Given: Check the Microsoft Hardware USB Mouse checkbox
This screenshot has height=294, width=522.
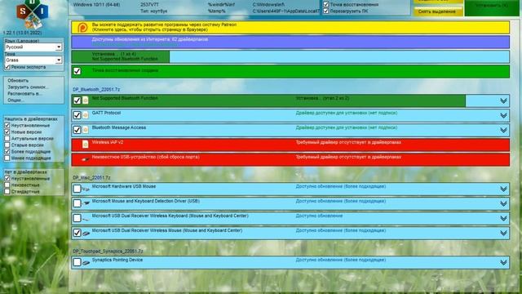Looking at the screenshot, I should [x=77, y=189].
